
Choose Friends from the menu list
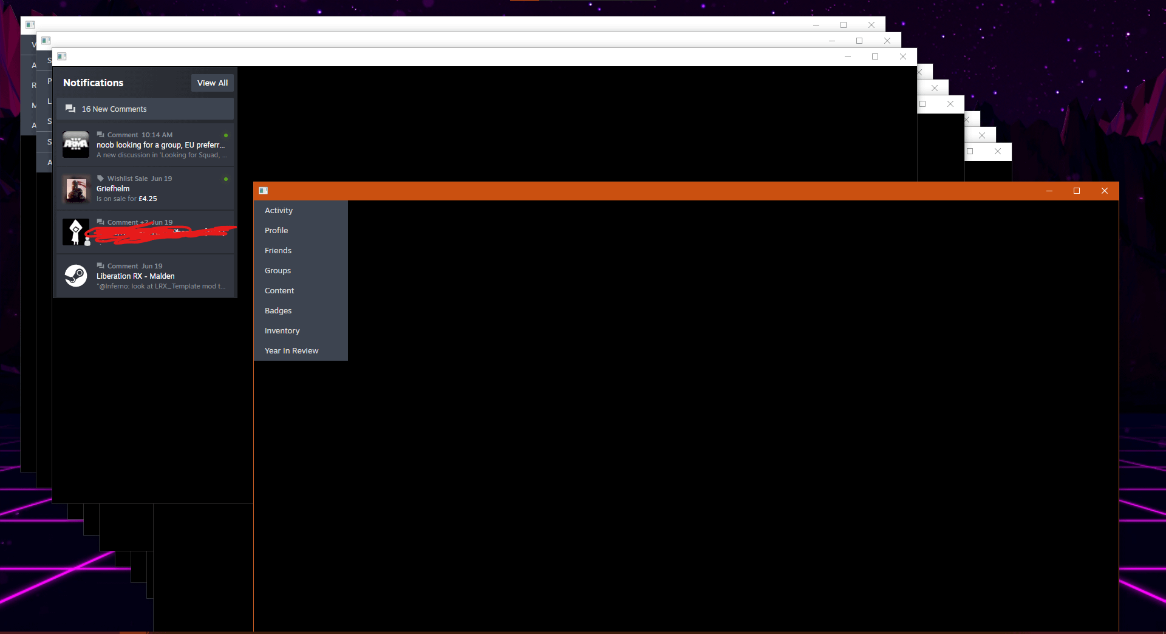[278, 251]
